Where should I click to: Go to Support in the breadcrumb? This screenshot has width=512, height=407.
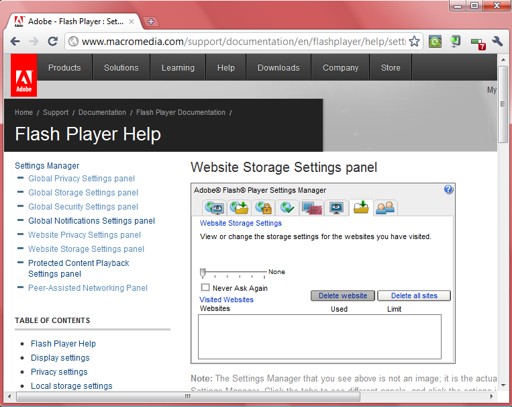(x=56, y=112)
